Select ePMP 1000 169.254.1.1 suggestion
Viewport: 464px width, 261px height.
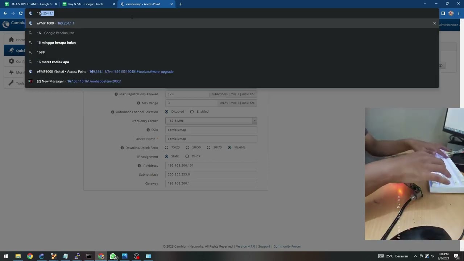tap(232, 23)
